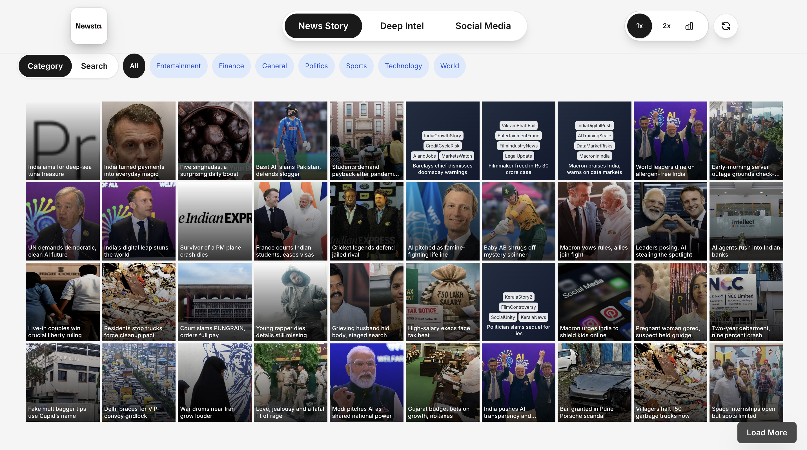Filter by Entertainment category
Screen dimensions: 807x450
pos(178,66)
